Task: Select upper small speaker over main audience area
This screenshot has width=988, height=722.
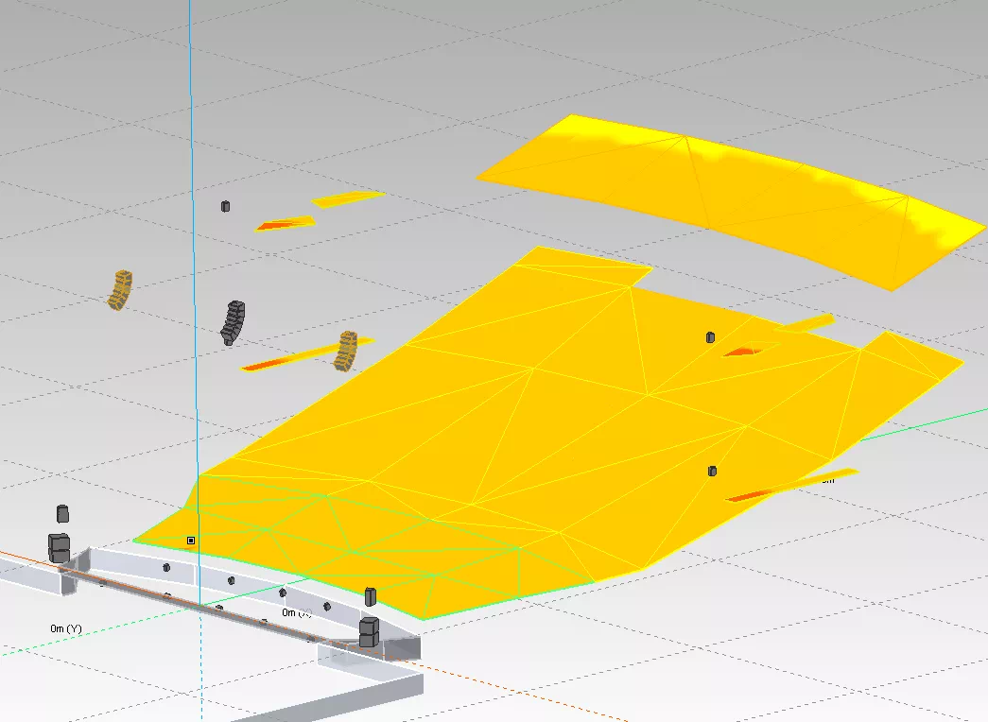Action: coord(711,337)
